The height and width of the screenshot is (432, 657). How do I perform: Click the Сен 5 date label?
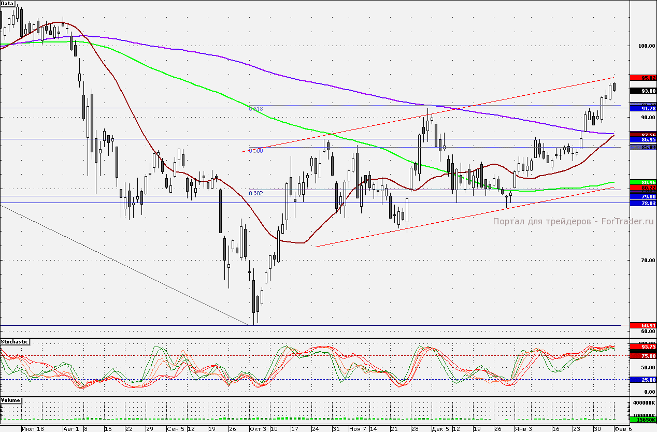(176, 429)
